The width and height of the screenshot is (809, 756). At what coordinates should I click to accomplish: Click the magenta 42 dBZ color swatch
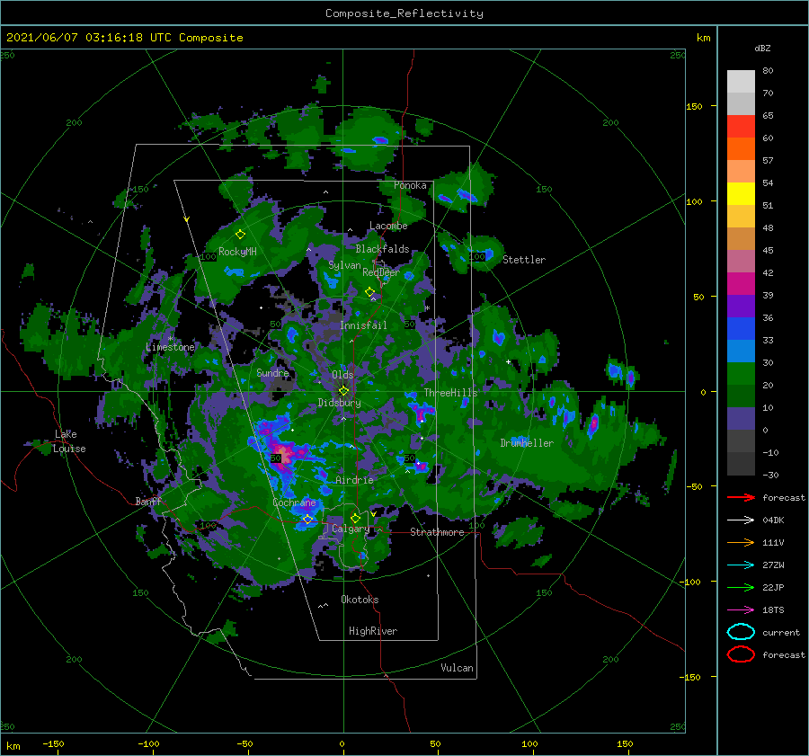click(741, 283)
